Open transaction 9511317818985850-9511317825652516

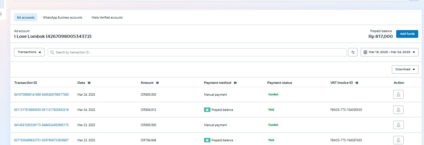pyautogui.click(x=41, y=110)
